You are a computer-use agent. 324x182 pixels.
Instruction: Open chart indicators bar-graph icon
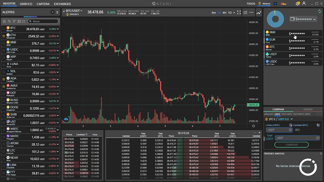point(245,13)
